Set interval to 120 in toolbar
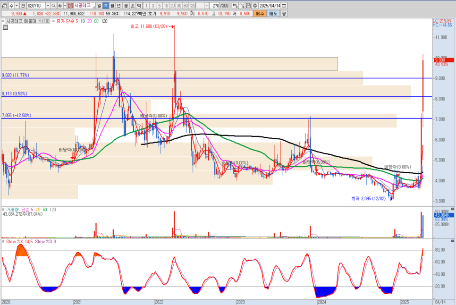The image size is (456, 305). tap(192, 6)
